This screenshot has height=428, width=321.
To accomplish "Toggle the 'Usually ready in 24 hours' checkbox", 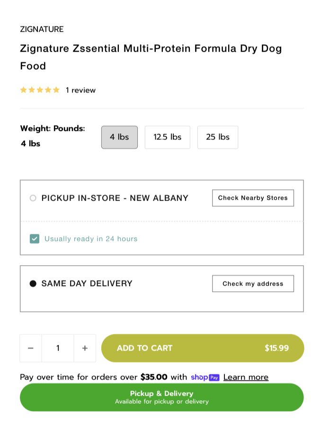I will click(x=35, y=239).
